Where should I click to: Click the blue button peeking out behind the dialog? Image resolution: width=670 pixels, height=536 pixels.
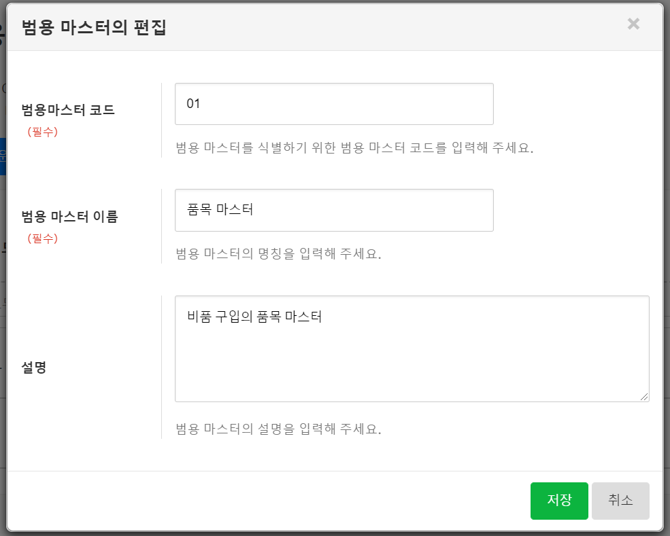click(3, 156)
